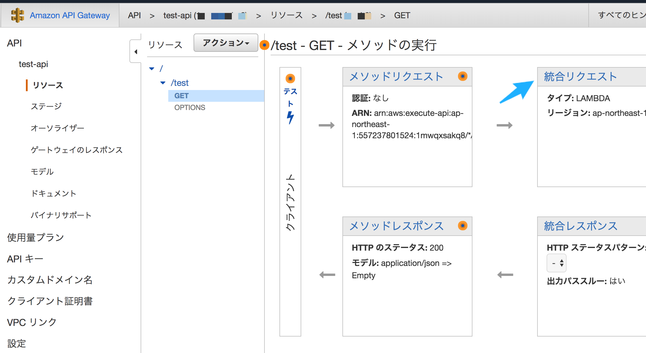Click the lightning bolt test icon
The width and height of the screenshot is (646, 353).
tap(290, 118)
